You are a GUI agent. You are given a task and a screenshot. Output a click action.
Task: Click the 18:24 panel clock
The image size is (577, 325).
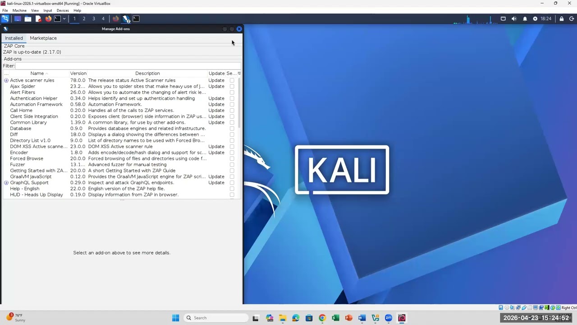tap(546, 19)
